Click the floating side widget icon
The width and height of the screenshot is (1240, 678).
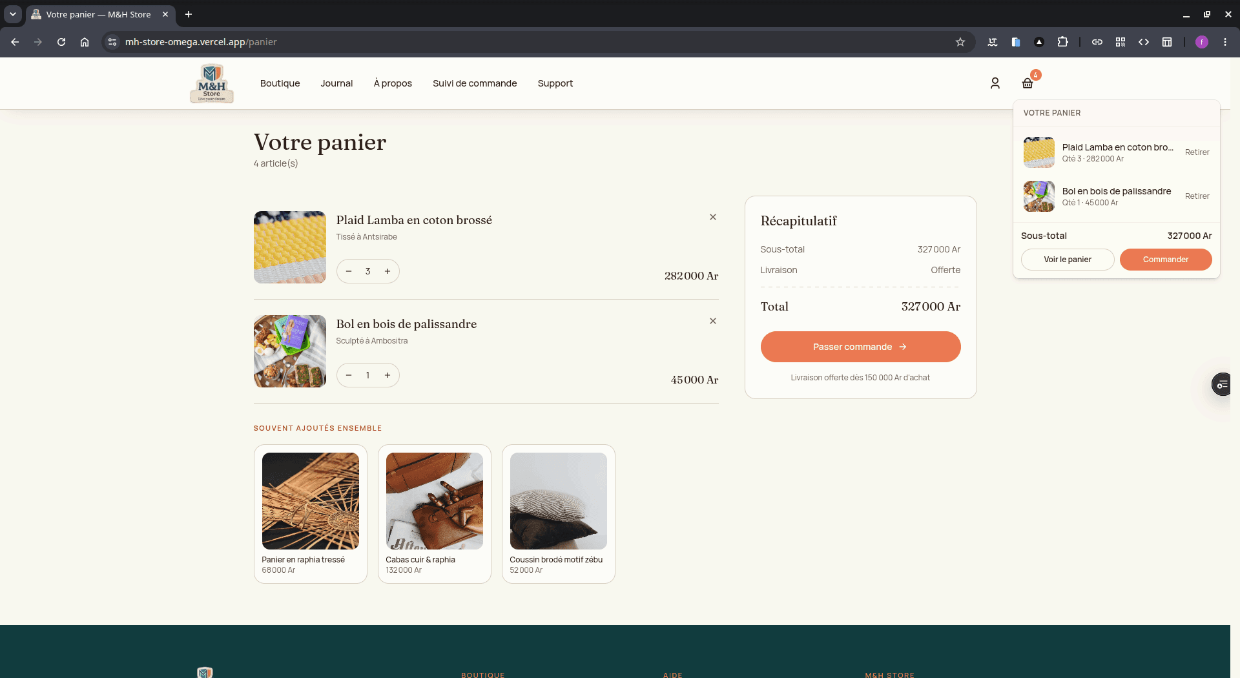1221,385
